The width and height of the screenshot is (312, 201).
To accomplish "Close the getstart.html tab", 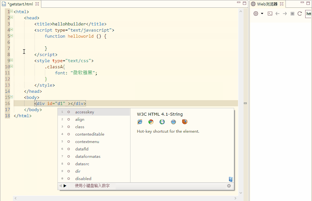I will [x=37, y=4].
